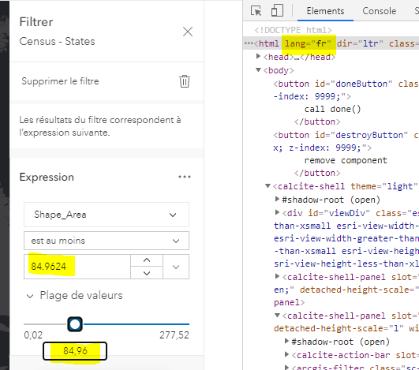Open the dropdown next to value steppers

[x=176, y=267]
